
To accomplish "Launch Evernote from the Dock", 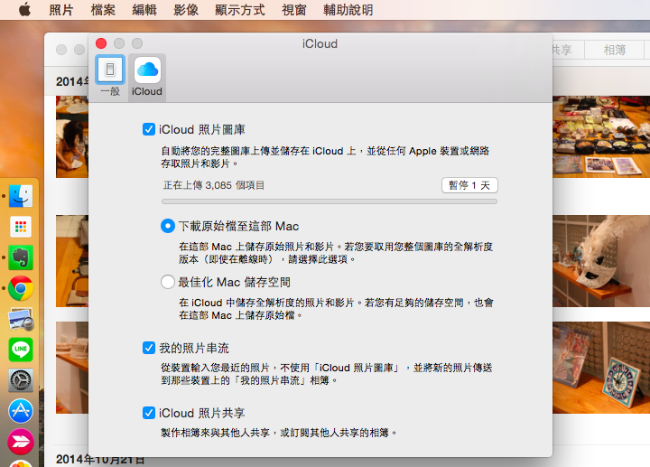I will [x=20, y=257].
